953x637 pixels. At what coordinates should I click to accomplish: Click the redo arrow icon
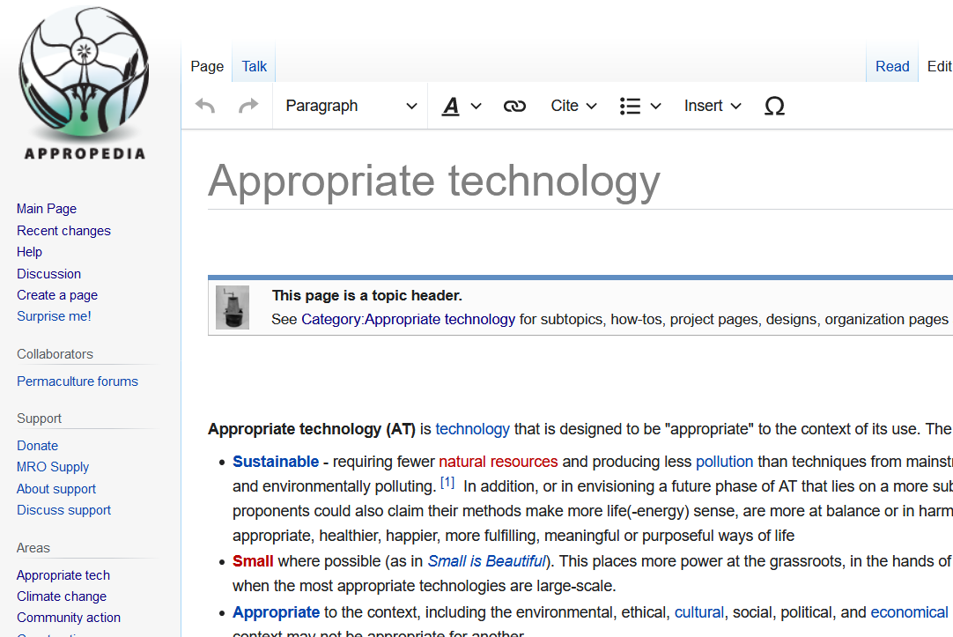pyautogui.click(x=249, y=106)
